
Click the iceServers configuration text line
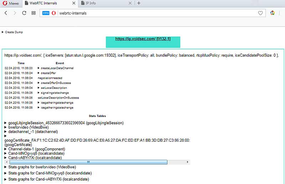[x=141, y=55]
